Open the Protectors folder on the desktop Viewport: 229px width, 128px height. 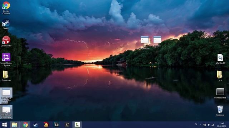coord(6,76)
